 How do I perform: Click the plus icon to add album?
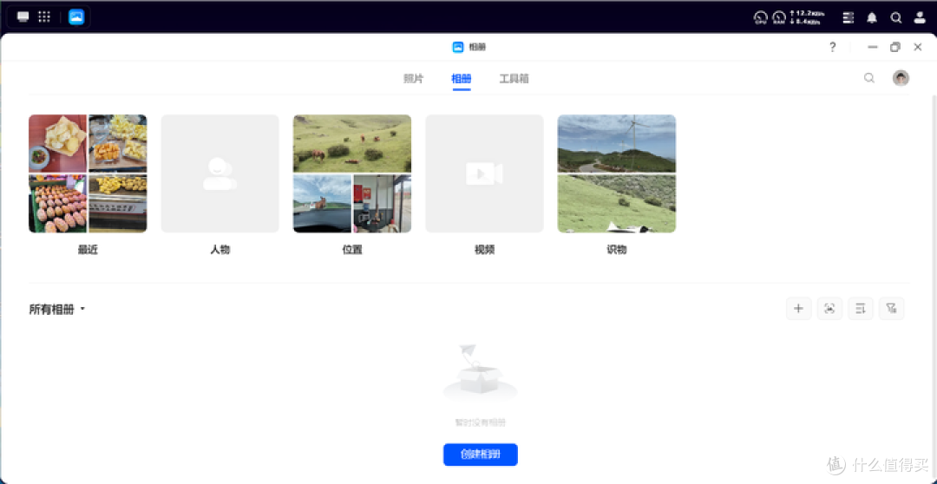798,308
